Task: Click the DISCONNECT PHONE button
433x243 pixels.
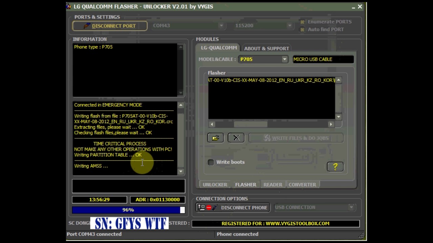Action: 233,208
